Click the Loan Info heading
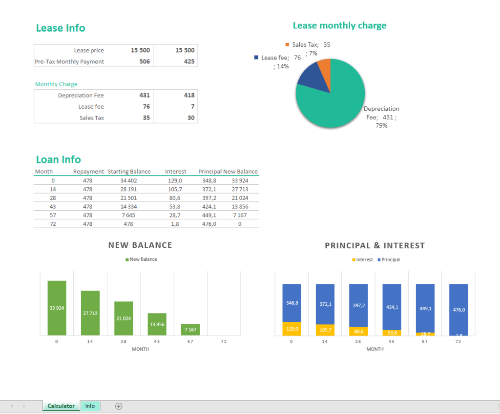Image resolution: width=500 pixels, height=414 pixels. point(58,159)
